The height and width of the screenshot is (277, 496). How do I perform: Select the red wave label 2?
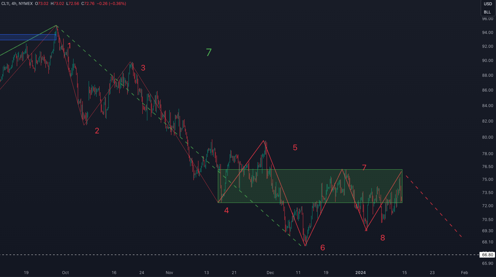tap(97, 131)
